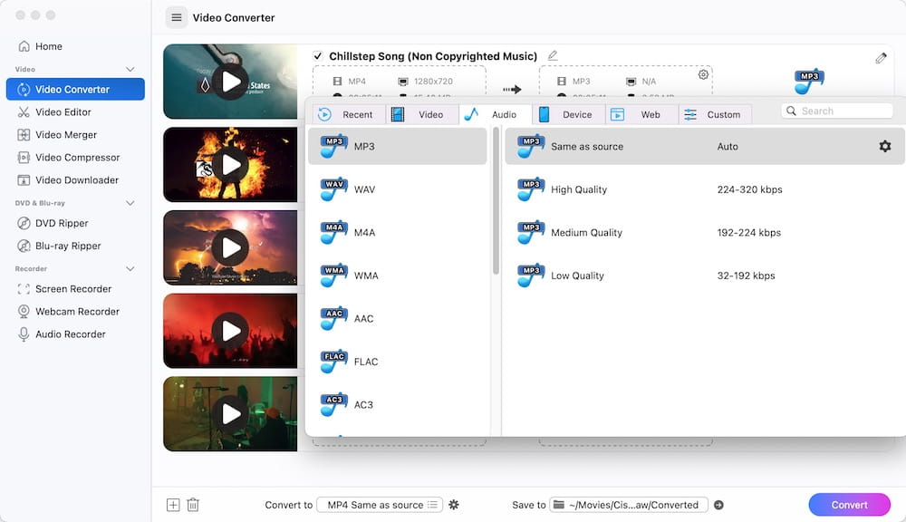Select WAV in the format list

pos(398,189)
